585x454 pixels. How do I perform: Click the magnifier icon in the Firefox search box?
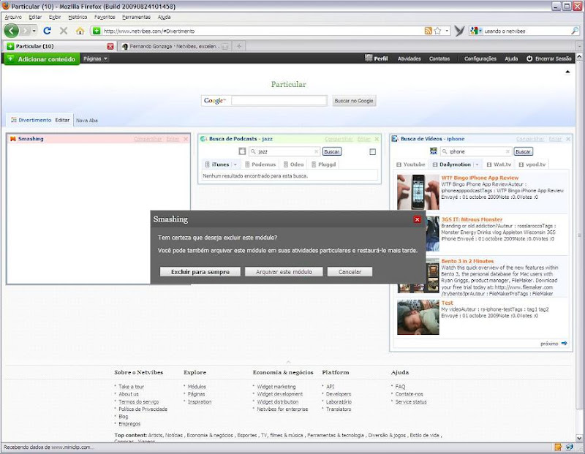pyautogui.click(x=575, y=31)
